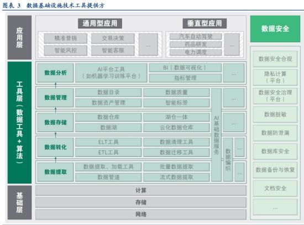
Task: Click the ETL工具 box
Action: tap(108, 153)
